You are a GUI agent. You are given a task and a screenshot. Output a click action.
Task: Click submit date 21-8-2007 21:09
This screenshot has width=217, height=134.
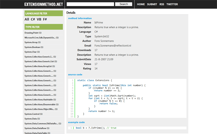coord(104,59)
